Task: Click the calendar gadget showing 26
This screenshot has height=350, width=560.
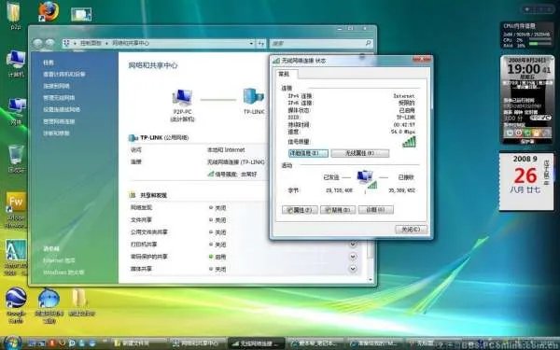Action: [526, 181]
